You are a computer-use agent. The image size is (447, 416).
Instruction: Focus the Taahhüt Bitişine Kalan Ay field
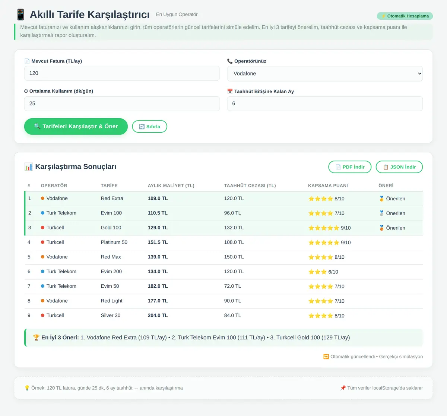(325, 103)
